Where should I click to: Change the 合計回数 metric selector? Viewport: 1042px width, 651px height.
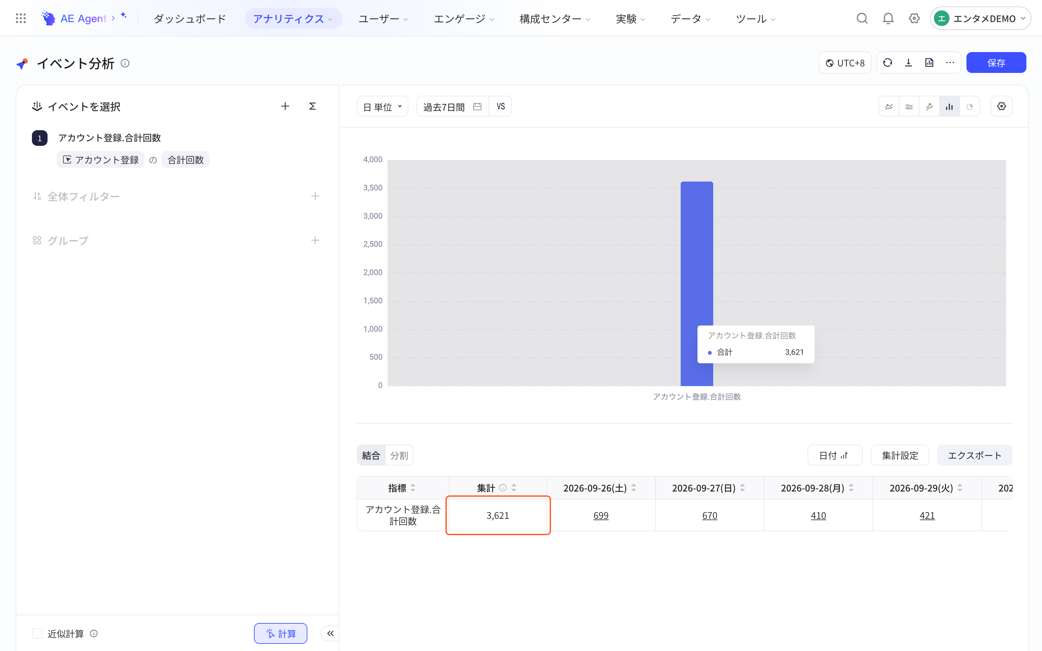pos(186,160)
